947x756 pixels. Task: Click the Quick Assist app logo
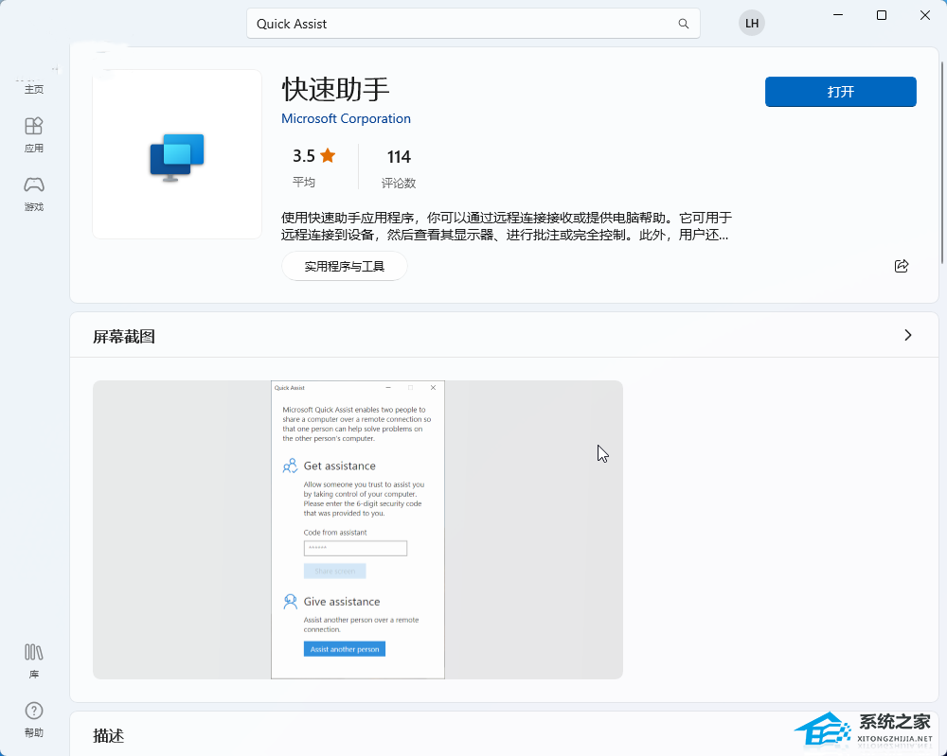(x=177, y=155)
